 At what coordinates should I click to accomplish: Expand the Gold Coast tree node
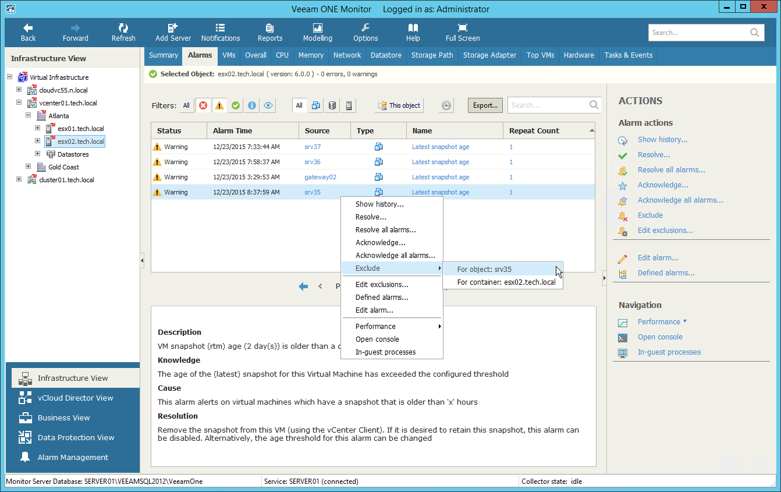pos(29,167)
